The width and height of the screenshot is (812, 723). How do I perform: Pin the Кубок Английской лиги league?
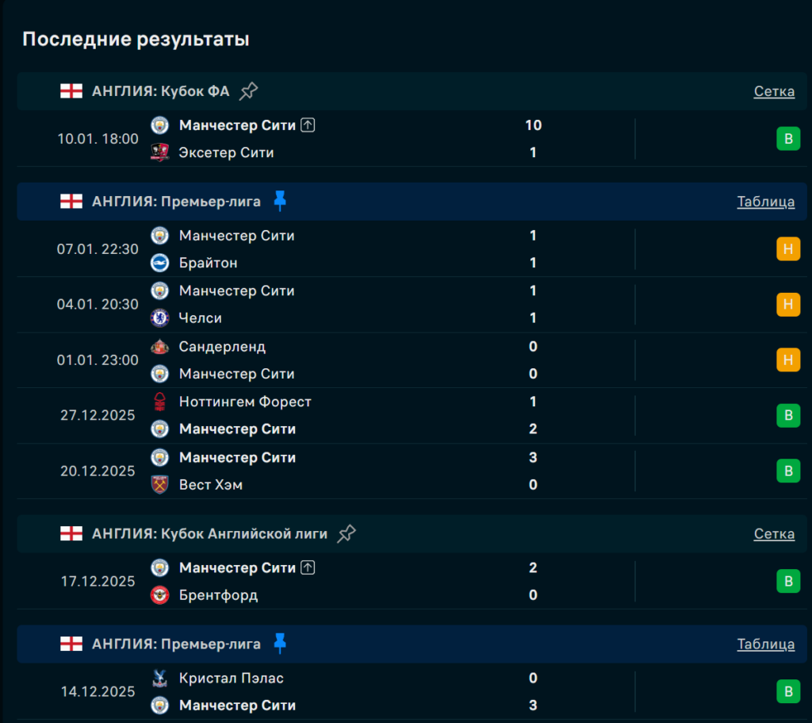click(347, 534)
